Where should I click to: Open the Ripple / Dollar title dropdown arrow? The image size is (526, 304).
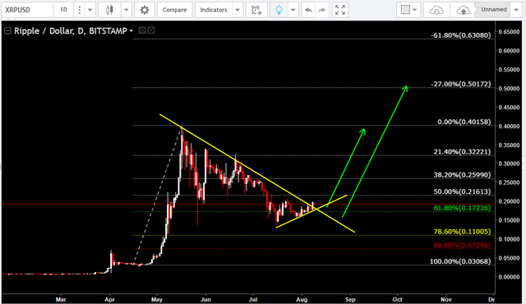[131, 31]
